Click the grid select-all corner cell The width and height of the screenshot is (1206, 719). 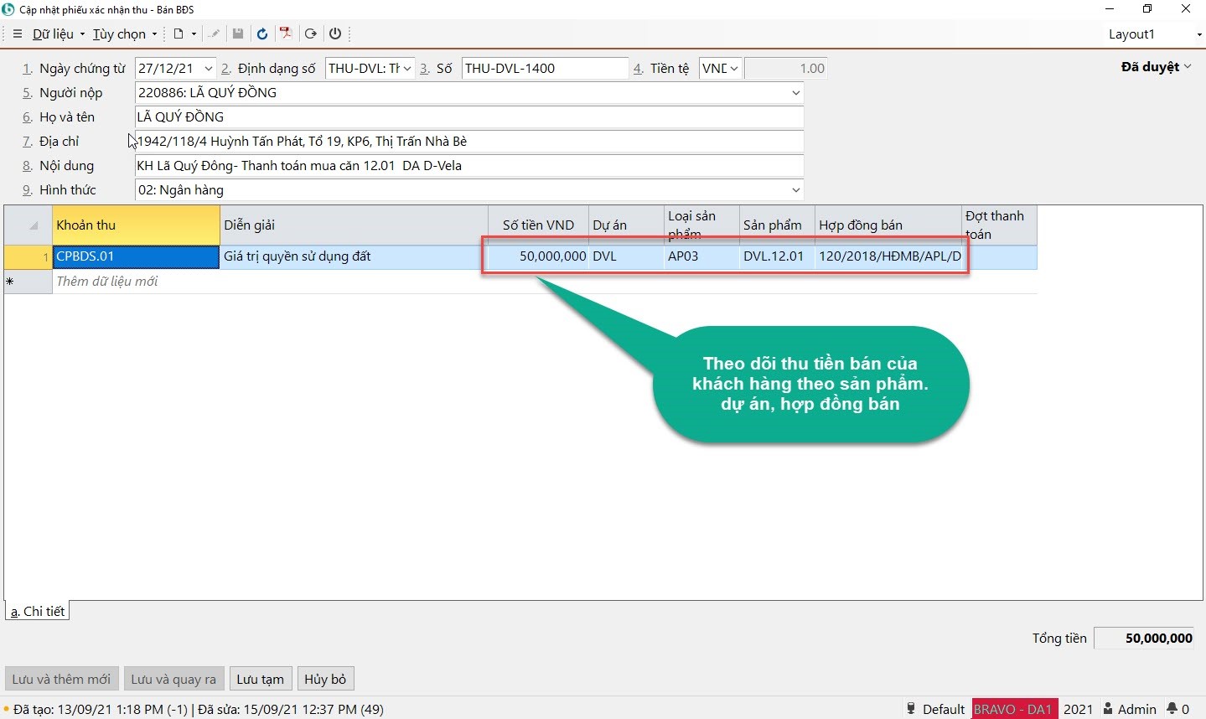[28, 225]
